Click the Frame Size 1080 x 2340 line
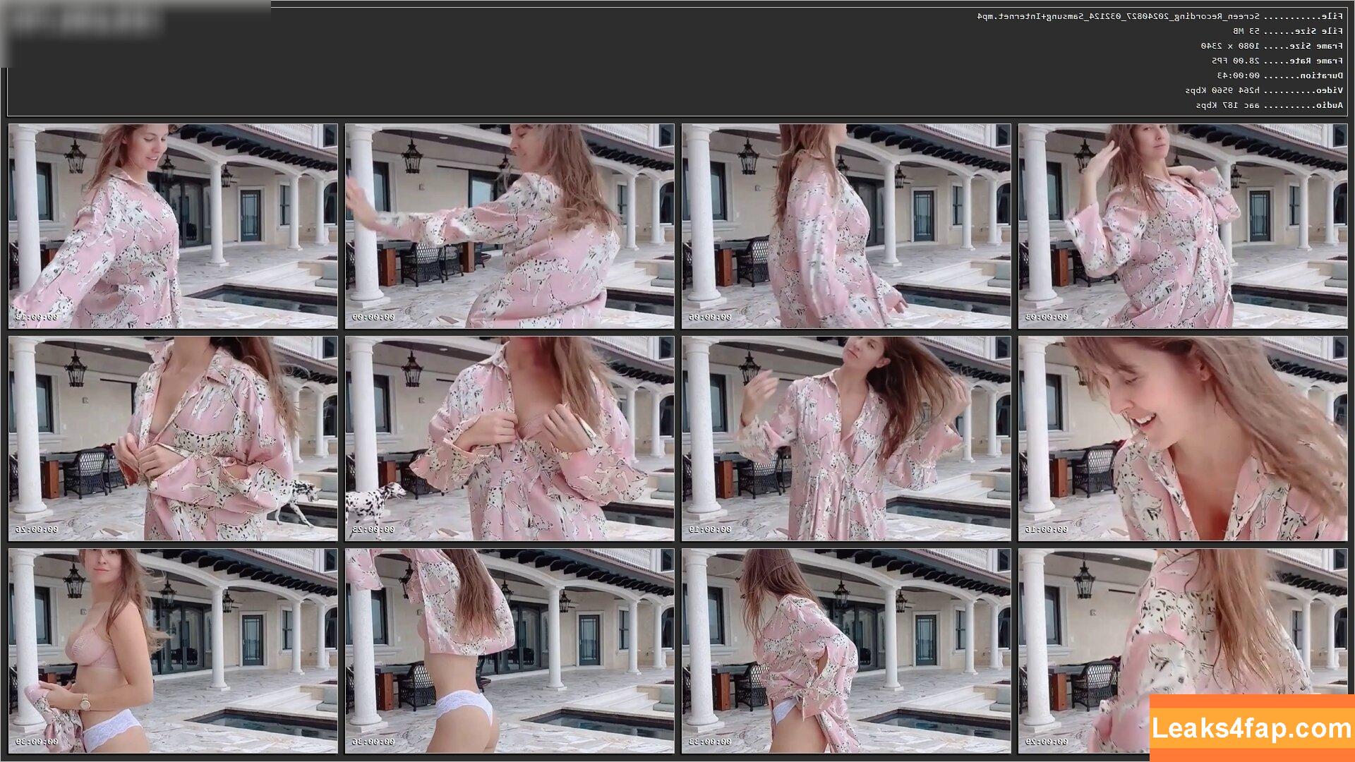This screenshot has height=762, width=1355. click(x=1272, y=46)
